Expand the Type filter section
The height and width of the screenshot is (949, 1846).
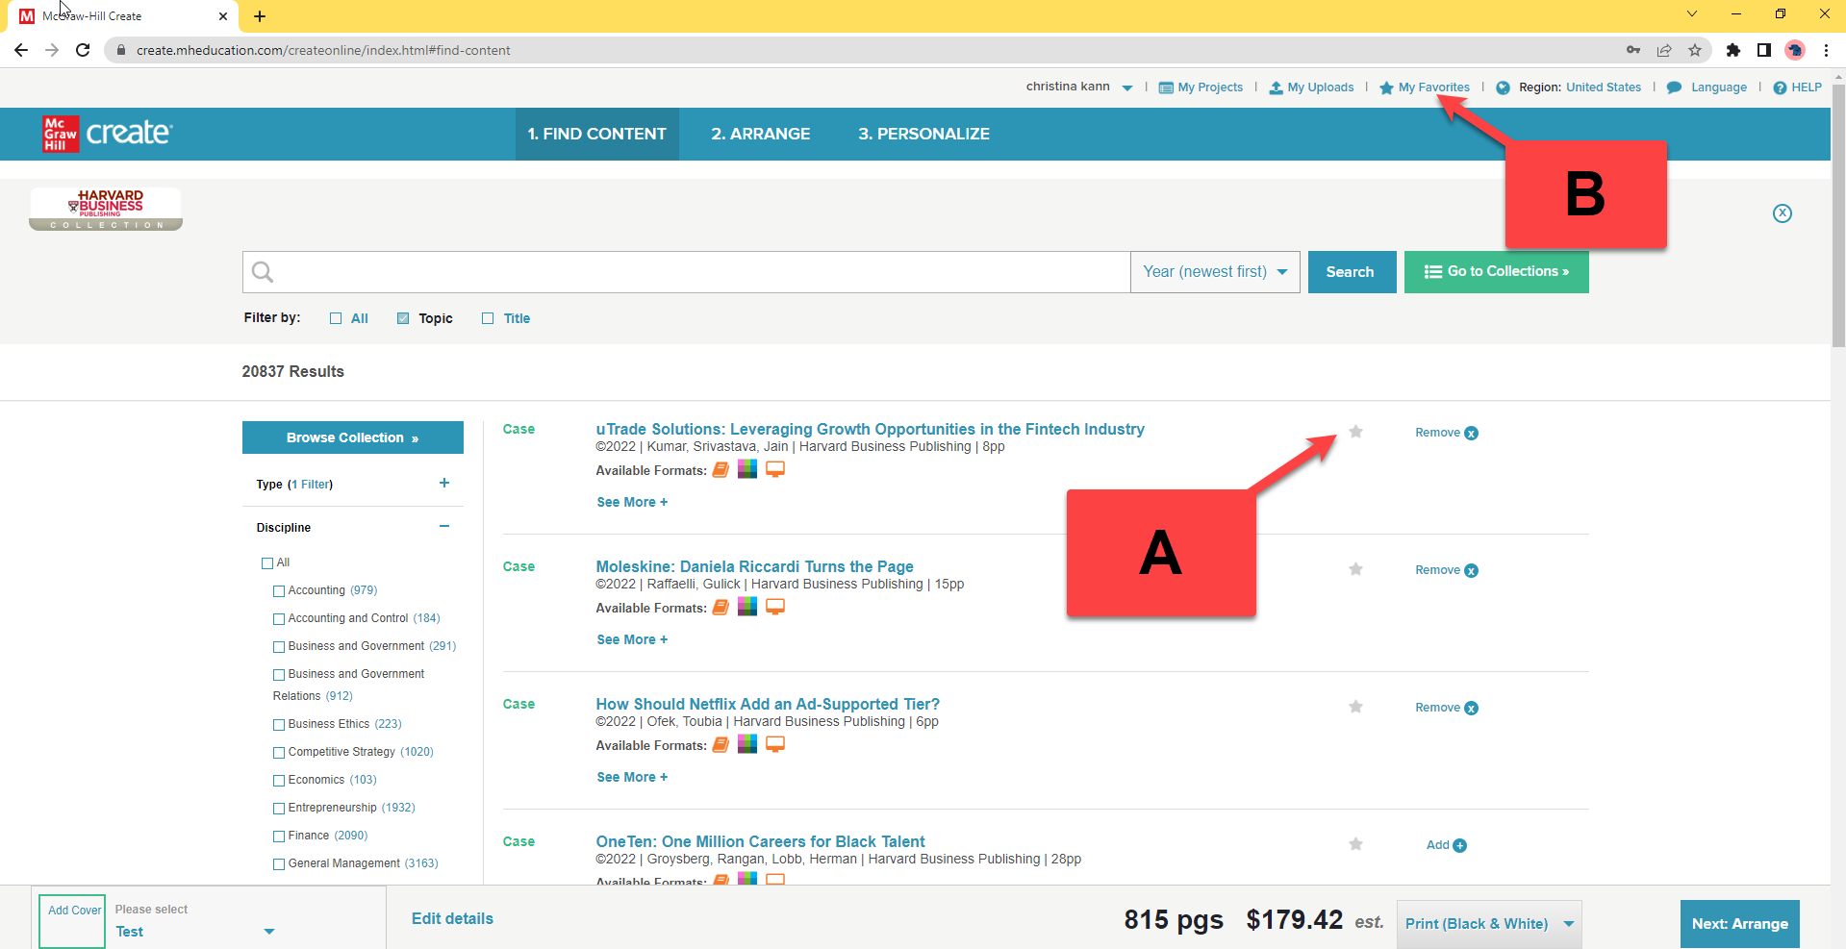tap(443, 484)
